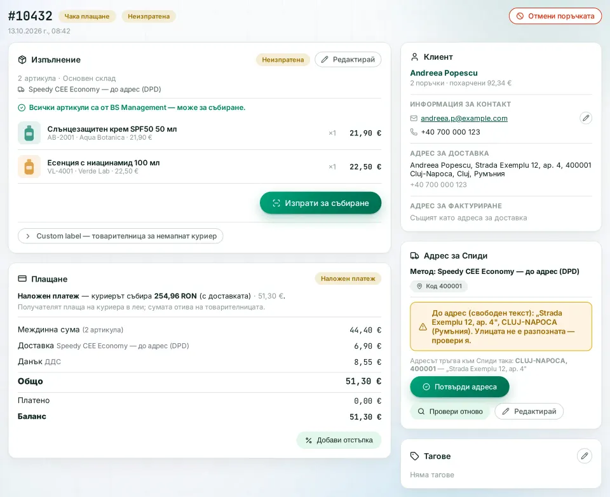Click the card icon beside Плащане
610x497 pixels.
pyautogui.click(x=22, y=278)
